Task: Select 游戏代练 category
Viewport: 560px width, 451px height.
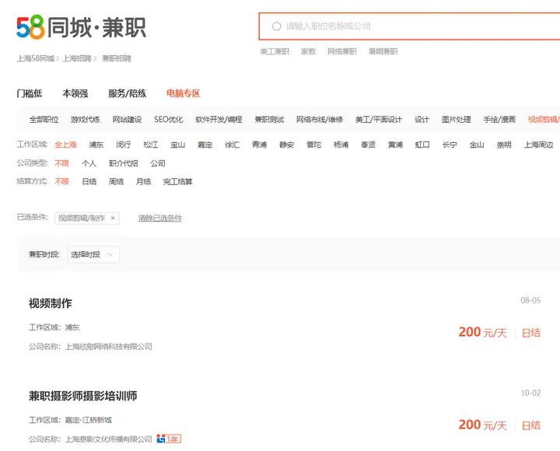Action: click(x=86, y=120)
